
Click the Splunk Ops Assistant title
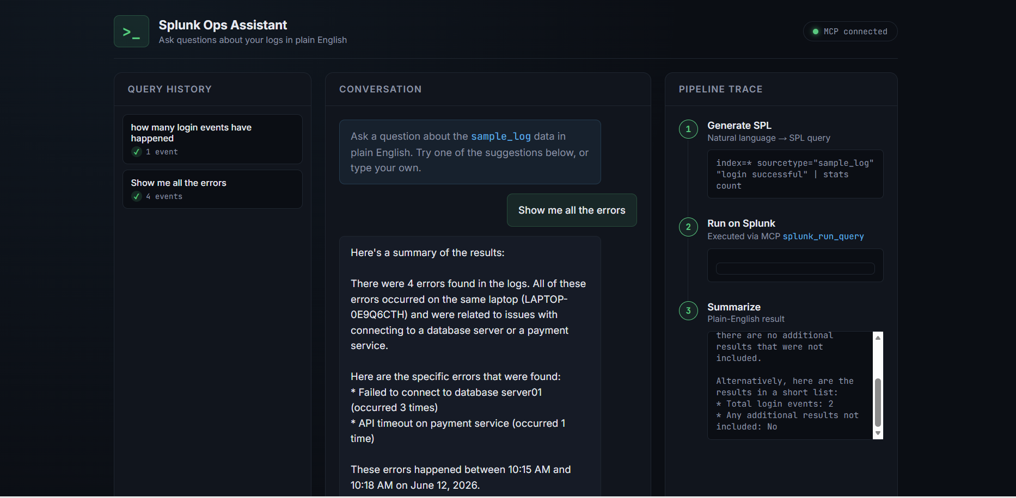coord(223,25)
